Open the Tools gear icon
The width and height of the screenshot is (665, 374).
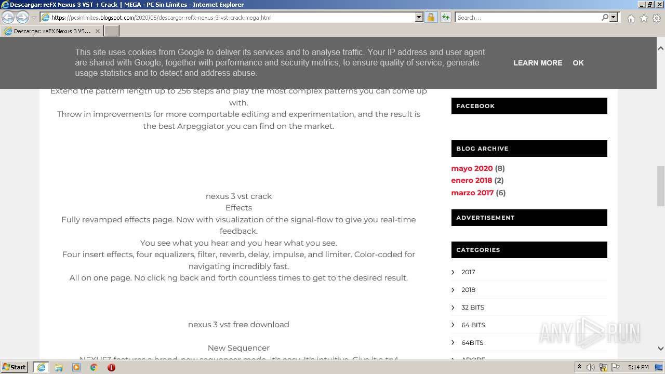click(x=657, y=18)
